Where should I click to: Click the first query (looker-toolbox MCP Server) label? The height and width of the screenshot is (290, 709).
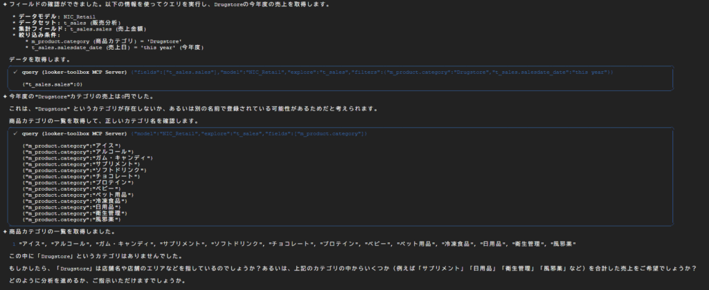(75, 72)
